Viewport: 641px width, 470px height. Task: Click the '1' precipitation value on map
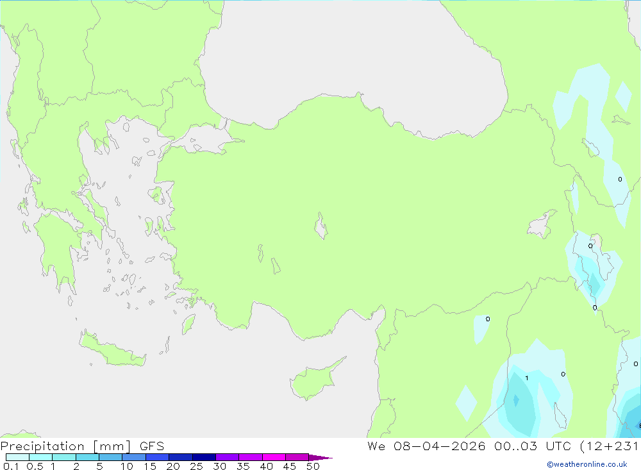526,378
